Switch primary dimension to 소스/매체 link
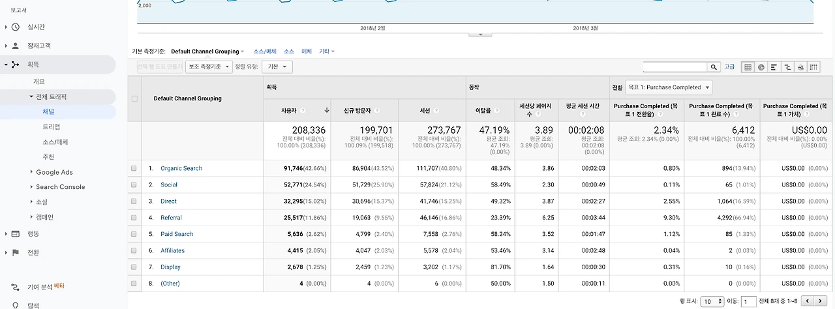835x309 pixels. [x=265, y=51]
